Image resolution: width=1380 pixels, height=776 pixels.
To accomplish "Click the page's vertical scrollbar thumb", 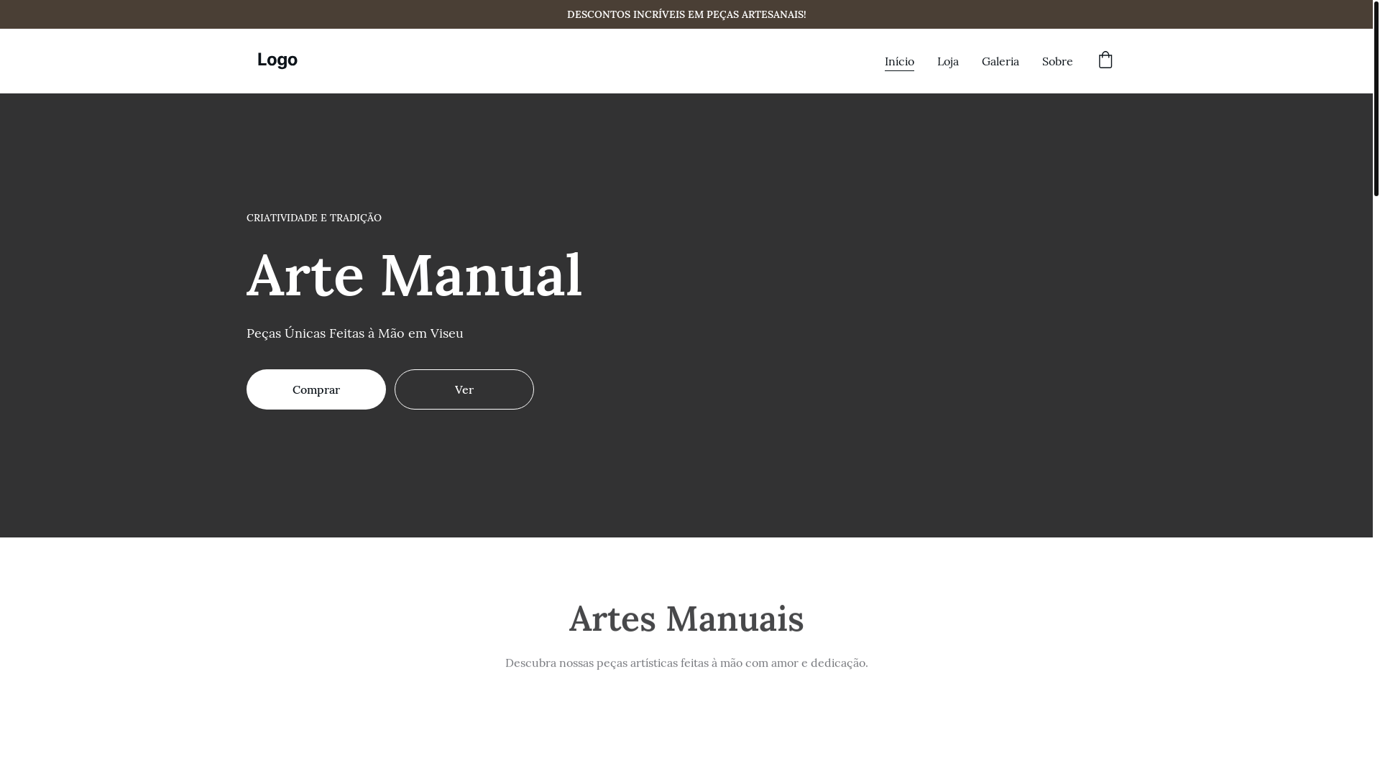I will point(1376,98).
